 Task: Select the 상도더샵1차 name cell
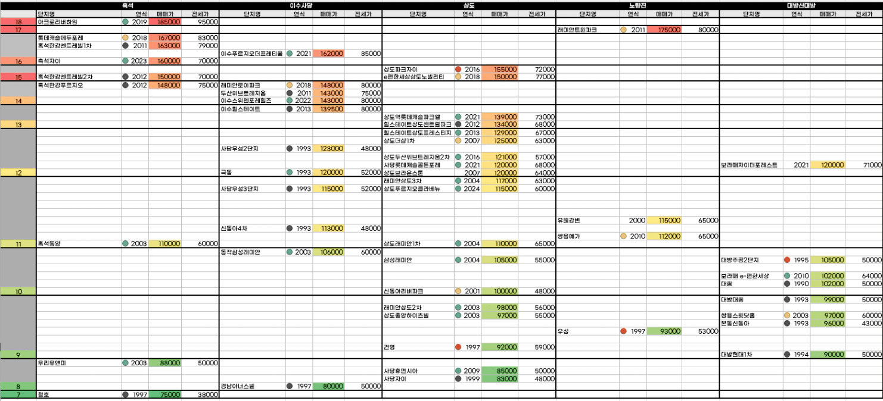(x=418, y=140)
